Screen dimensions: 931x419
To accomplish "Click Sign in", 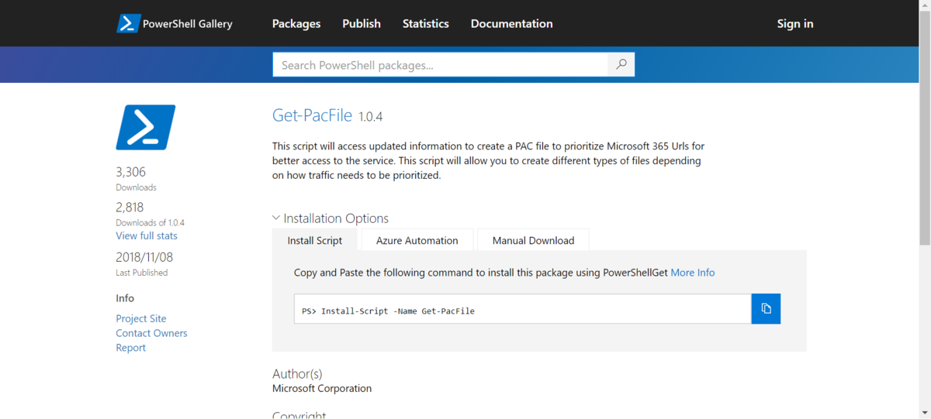I will pyautogui.click(x=795, y=23).
